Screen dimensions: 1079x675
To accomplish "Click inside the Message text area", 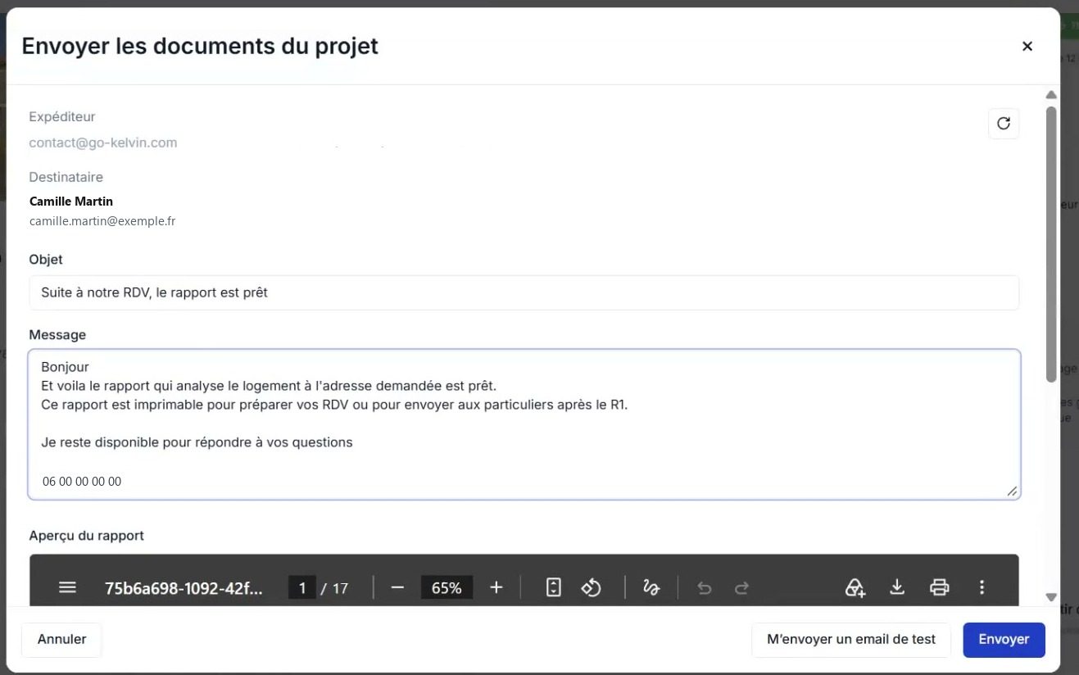I will tap(524, 424).
